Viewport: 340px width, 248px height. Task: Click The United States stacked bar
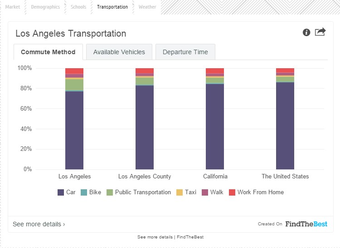pos(285,126)
